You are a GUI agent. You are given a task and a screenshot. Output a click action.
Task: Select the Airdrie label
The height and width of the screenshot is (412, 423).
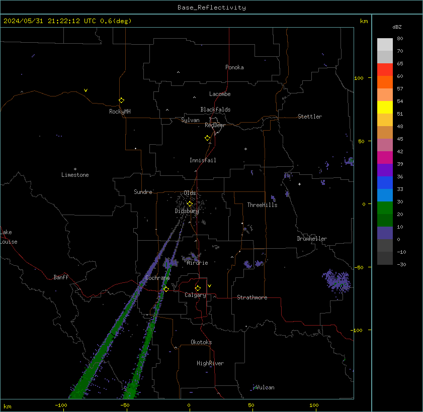[197, 263]
